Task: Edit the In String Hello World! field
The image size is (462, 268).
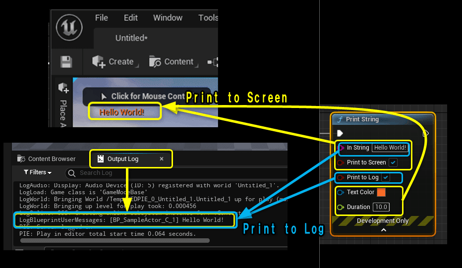Action: click(390, 148)
